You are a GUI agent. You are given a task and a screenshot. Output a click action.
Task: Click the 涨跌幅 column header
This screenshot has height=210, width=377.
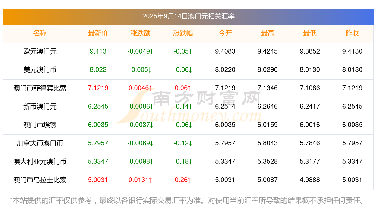point(183,33)
